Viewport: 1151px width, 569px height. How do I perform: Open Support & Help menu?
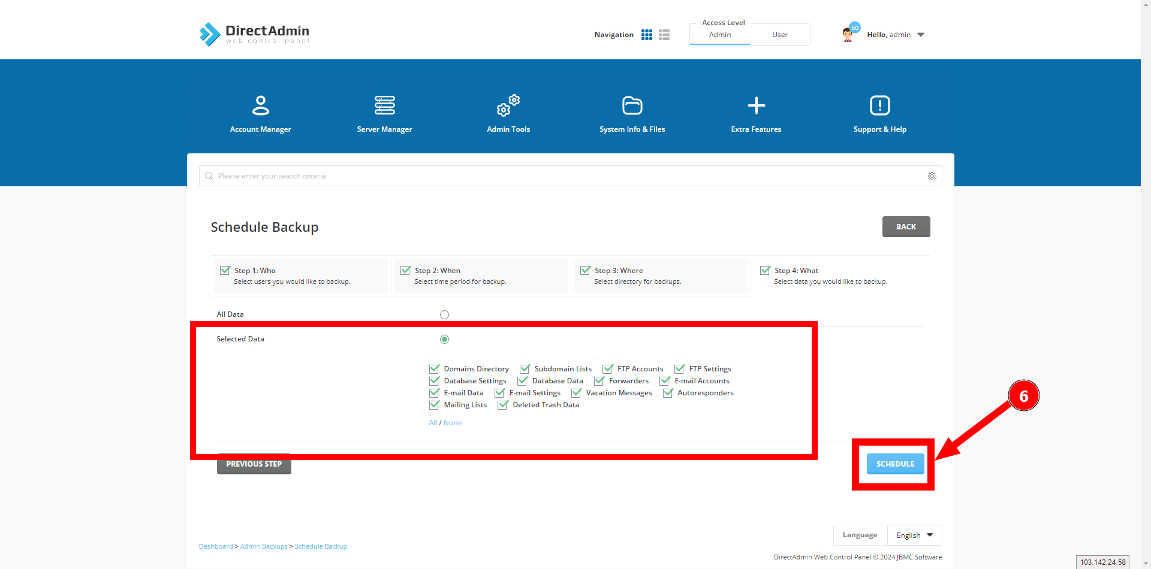tap(880, 114)
